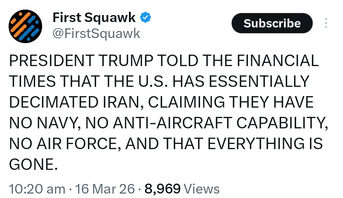Click the words EVERYTHING IS in the post

268,143
